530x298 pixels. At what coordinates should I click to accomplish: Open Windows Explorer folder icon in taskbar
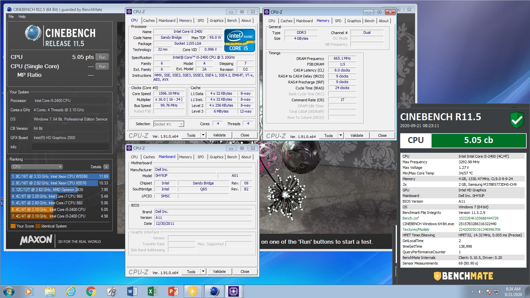click(x=50, y=291)
